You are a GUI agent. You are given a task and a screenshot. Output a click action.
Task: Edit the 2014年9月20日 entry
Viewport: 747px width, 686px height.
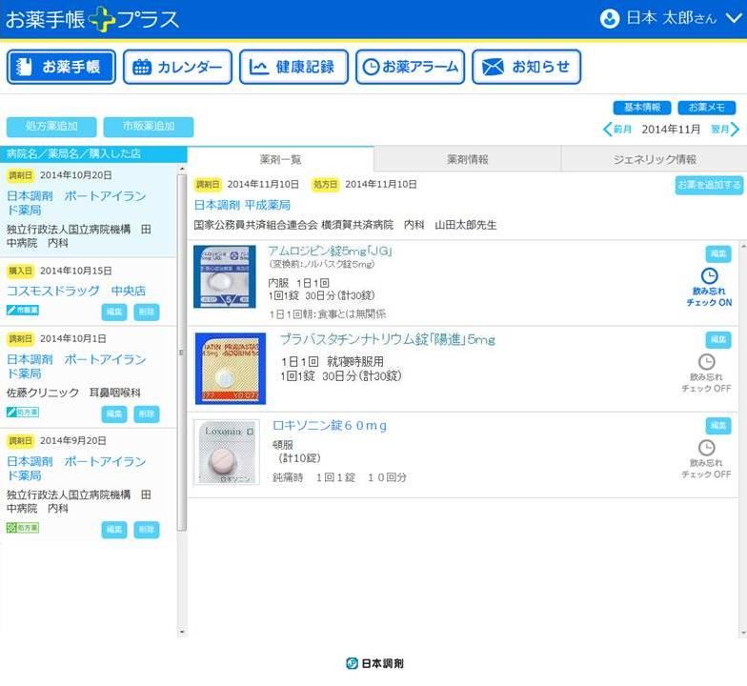(x=114, y=530)
